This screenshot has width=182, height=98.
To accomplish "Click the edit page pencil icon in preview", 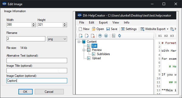I will [87, 36].
